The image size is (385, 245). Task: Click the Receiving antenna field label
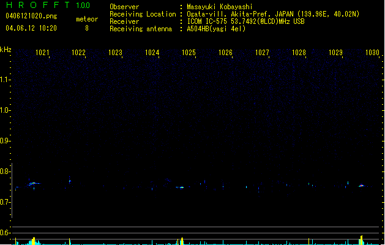pos(141,29)
